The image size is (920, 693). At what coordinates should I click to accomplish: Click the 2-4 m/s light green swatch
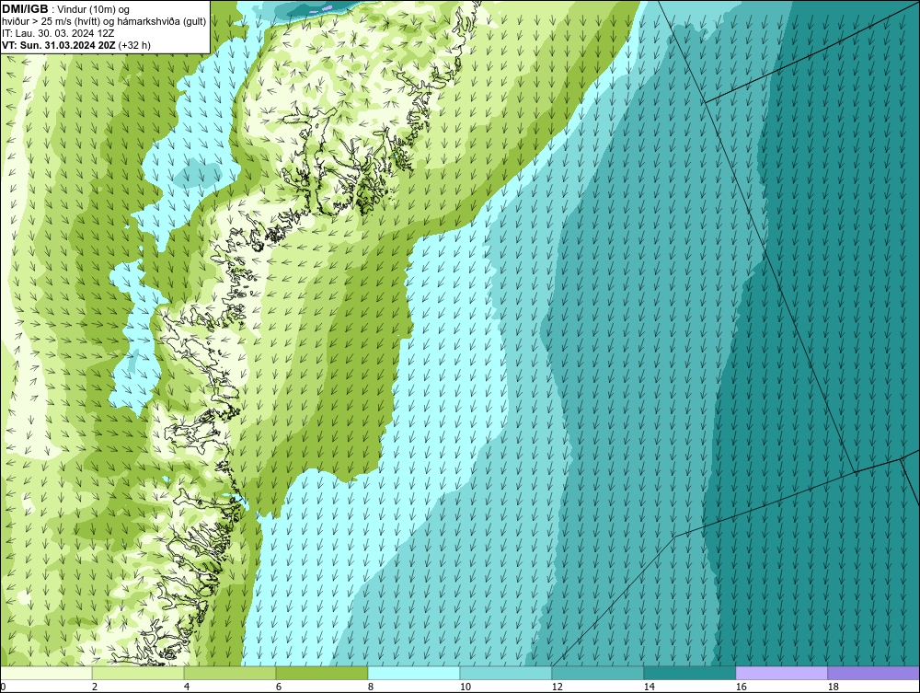pyautogui.click(x=138, y=673)
